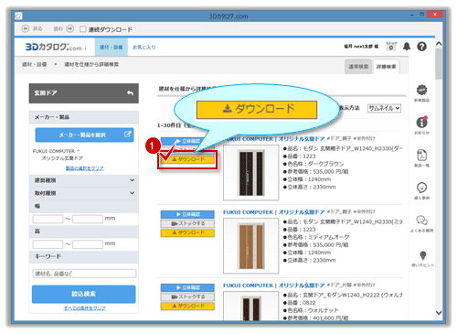Expand the 取付種別 filter section
The height and width of the screenshot is (334, 457).
[84, 193]
